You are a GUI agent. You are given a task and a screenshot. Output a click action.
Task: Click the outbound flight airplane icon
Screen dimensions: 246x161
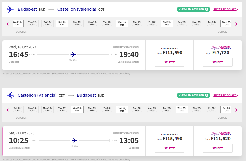coord(10,9)
